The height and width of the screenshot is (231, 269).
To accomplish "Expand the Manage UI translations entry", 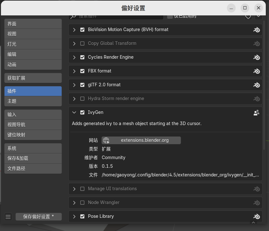I will click(x=74, y=189).
